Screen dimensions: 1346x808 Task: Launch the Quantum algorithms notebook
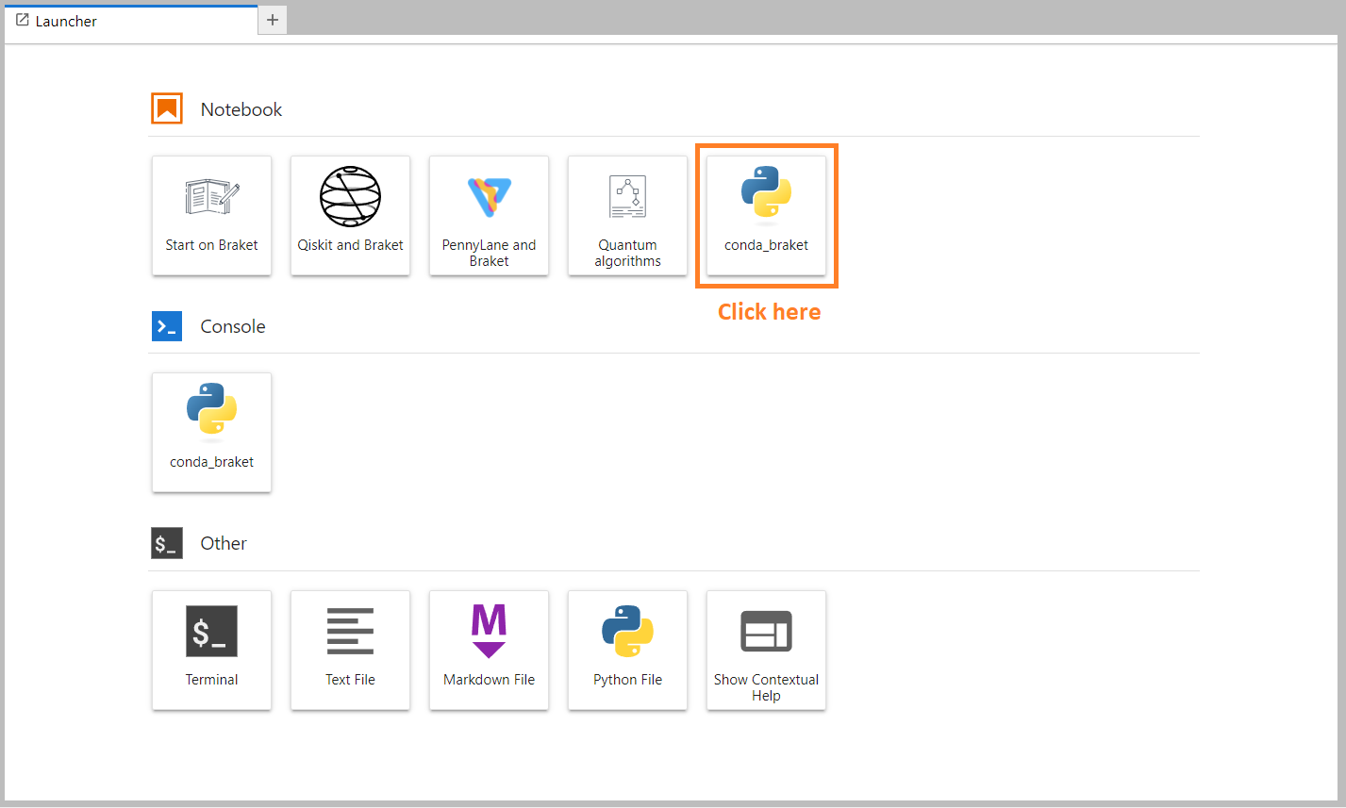tap(627, 215)
